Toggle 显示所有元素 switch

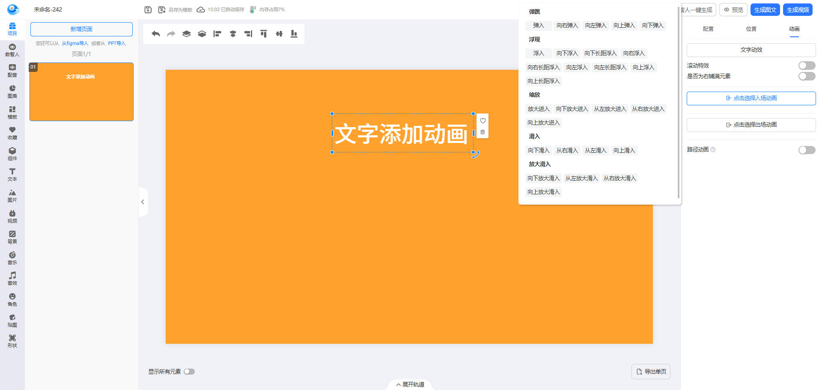click(189, 372)
